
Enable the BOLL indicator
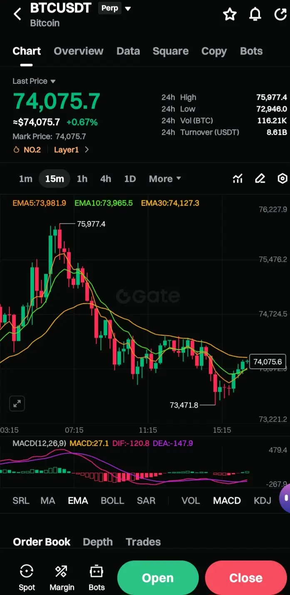pyautogui.click(x=112, y=500)
